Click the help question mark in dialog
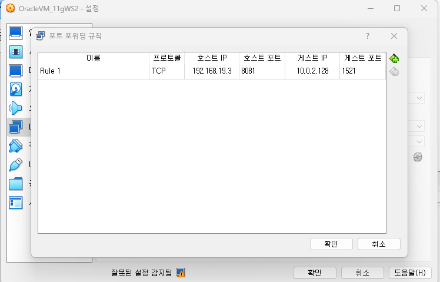Viewport: 440px width, 282px height. click(x=368, y=36)
